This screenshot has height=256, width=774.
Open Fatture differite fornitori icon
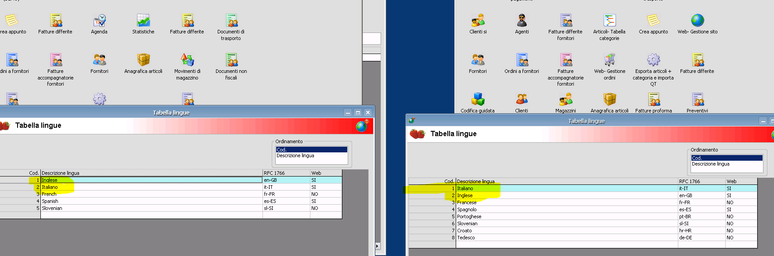point(565,21)
